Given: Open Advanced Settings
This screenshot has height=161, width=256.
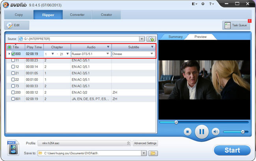Looking at the screenshot, I should pos(145,143).
